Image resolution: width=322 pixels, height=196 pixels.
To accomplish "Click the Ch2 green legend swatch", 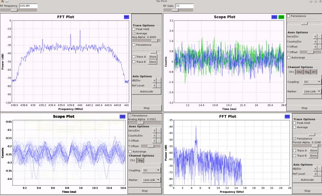I will [281, 17].
